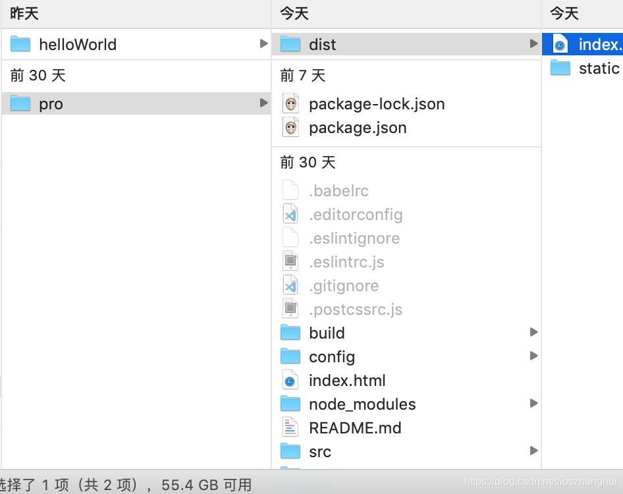Expand node_modules folder disclosure arrow
The height and width of the screenshot is (494, 623).
(x=533, y=403)
